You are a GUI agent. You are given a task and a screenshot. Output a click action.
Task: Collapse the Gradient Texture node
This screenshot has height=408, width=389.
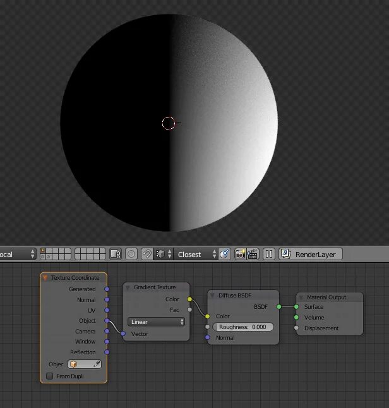[x=128, y=287]
